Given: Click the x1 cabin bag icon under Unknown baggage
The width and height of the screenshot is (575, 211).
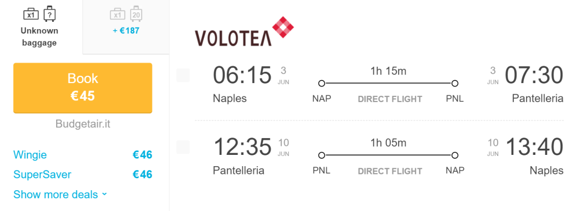Looking at the screenshot, I should click(31, 15).
